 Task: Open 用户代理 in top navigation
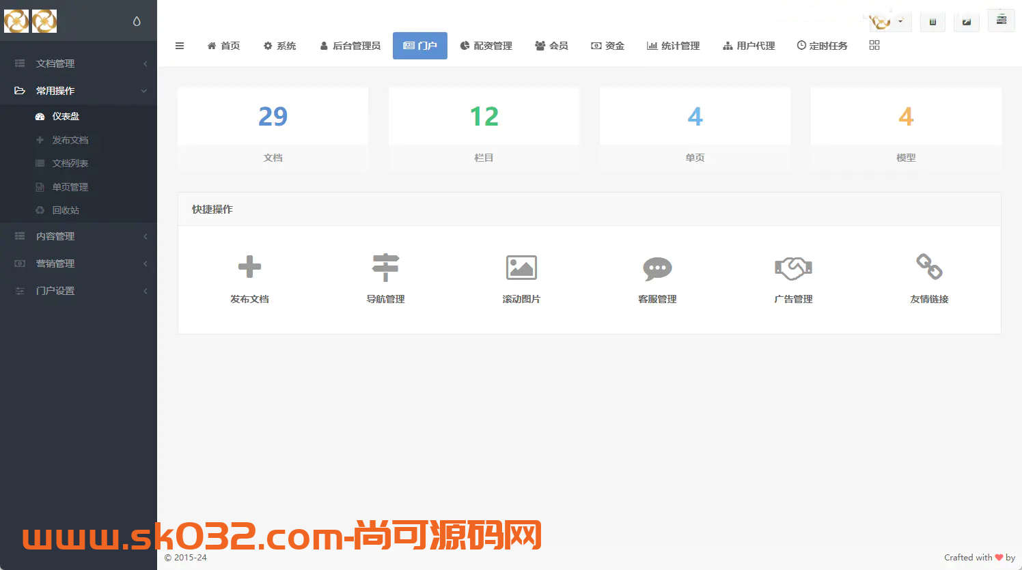pyautogui.click(x=749, y=46)
